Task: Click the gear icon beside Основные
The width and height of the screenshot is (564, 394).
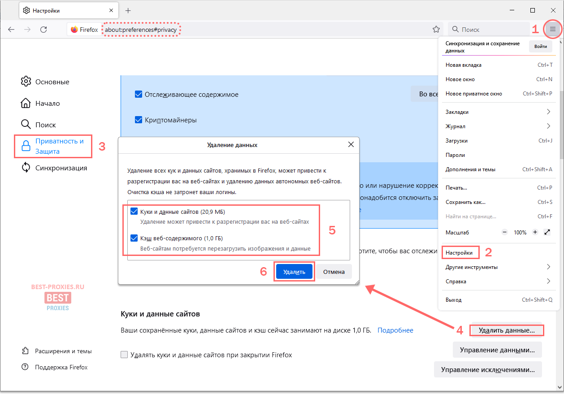Action: (26, 82)
